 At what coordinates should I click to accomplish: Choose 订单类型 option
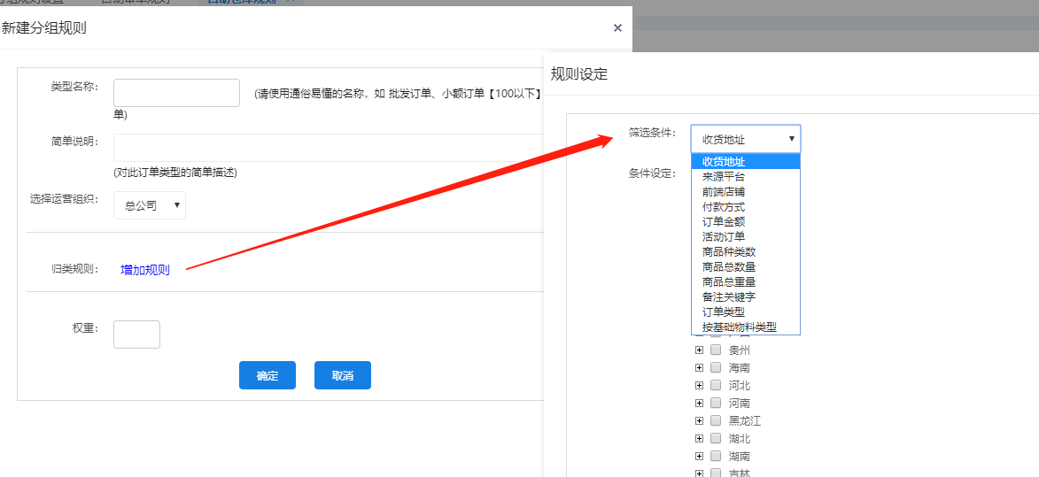746,312
